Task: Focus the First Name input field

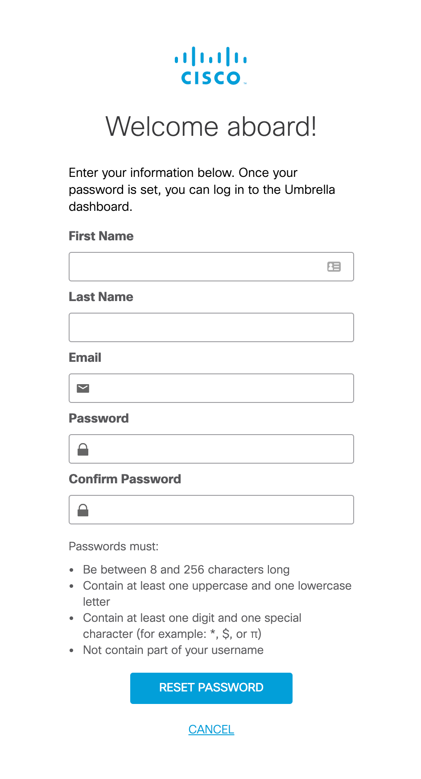Action: point(211,267)
